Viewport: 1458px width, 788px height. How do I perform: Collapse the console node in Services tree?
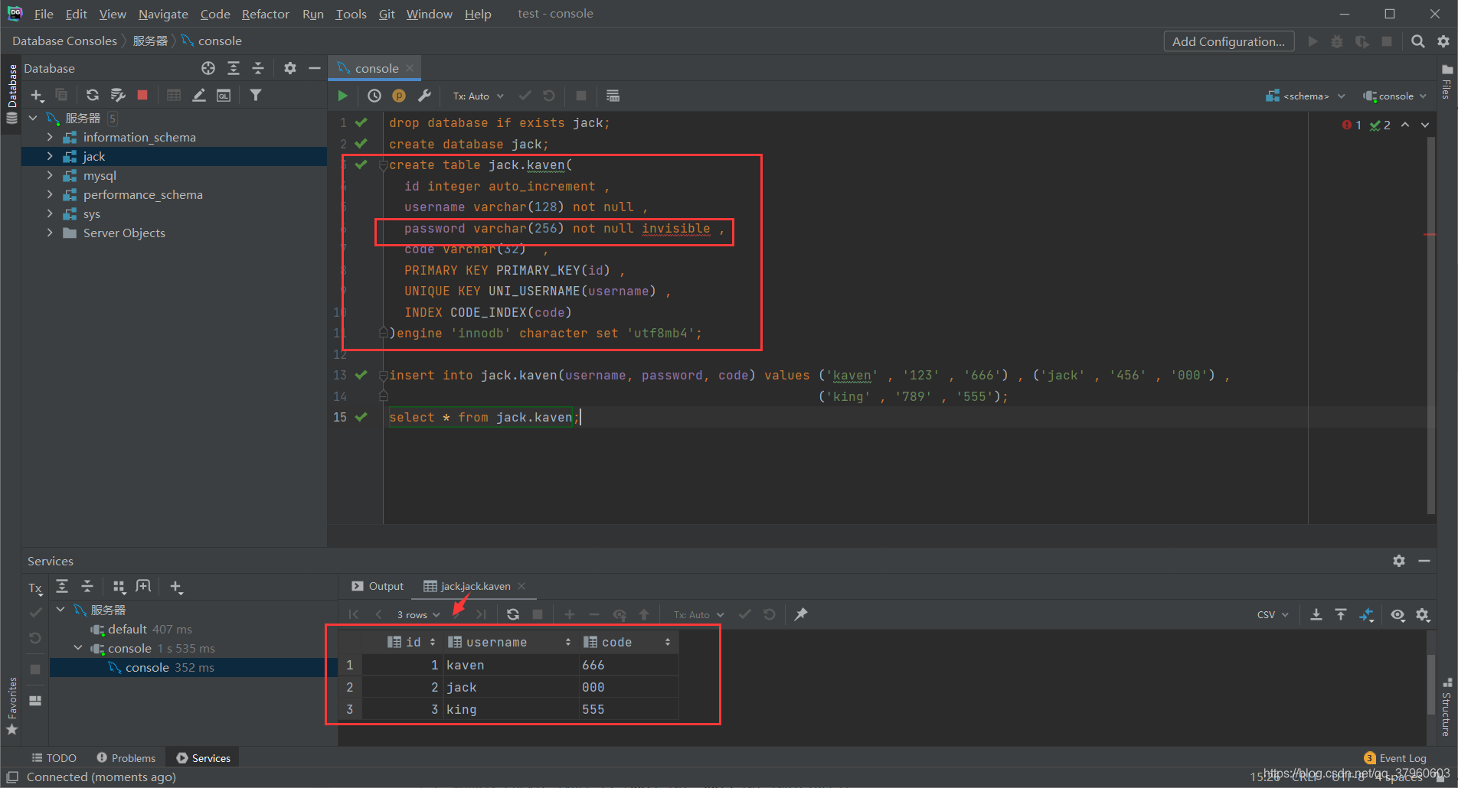77,648
